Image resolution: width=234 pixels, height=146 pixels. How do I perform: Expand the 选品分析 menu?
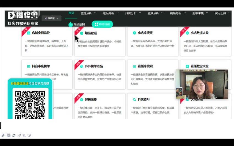tap(111, 13)
